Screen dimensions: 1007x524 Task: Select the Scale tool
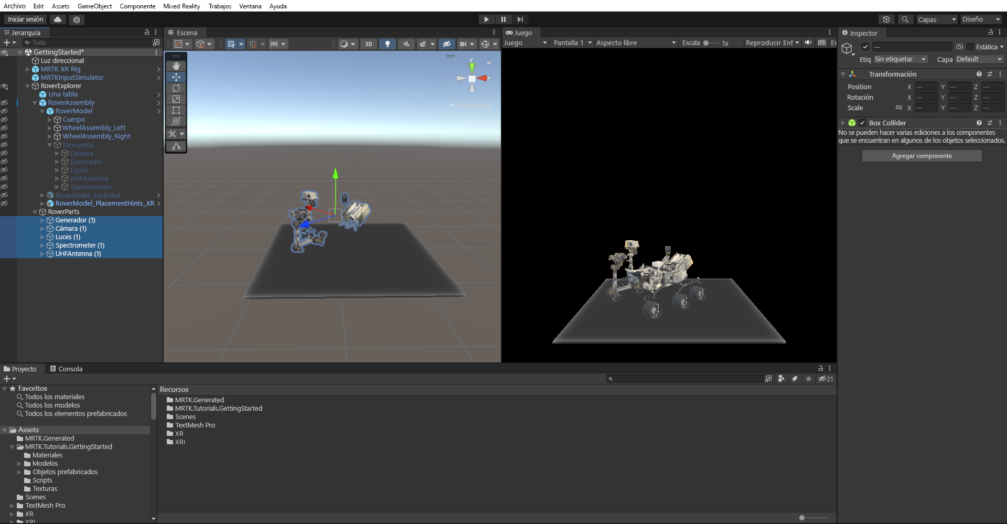pyautogui.click(x=176, y=99)
